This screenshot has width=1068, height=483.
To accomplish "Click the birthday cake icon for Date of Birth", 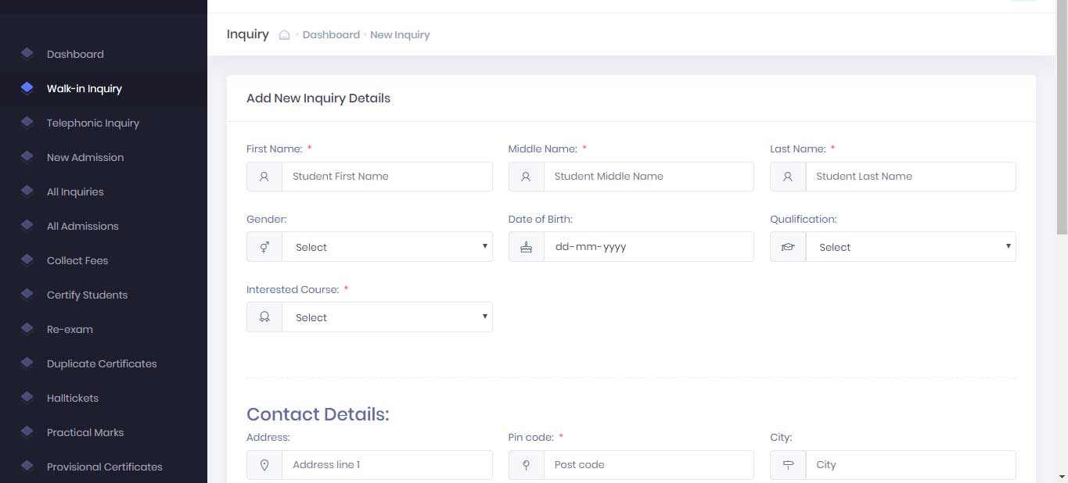I will [527, 247].
